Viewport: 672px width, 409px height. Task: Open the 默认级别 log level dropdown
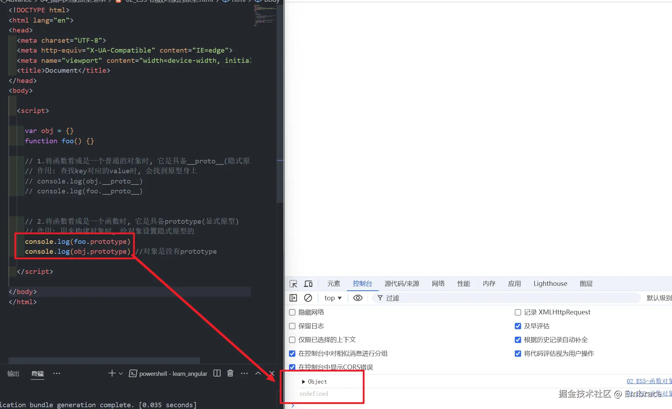coord(659,298)
